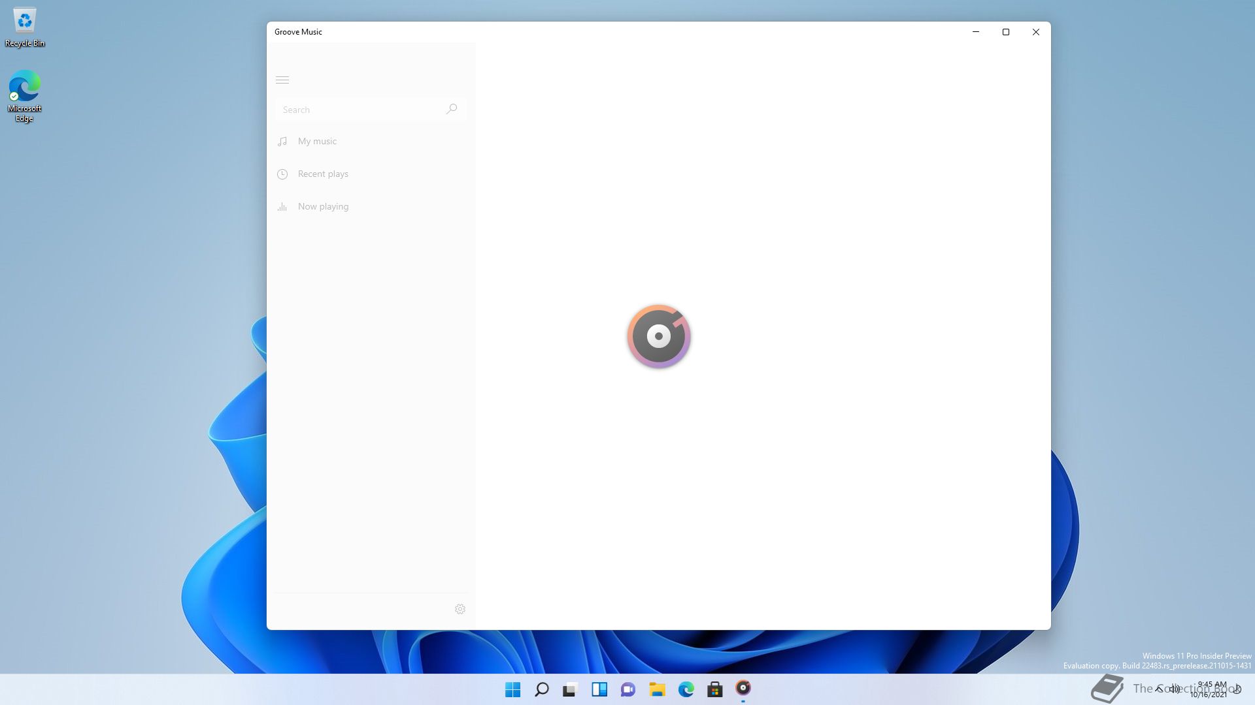Open taskbar Search
This screenshot has width=1255, height=705.
pyautogui.click(x=542, y=689)
